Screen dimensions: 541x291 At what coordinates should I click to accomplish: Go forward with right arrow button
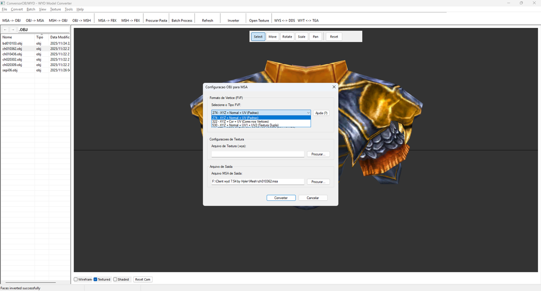(13, 30)
